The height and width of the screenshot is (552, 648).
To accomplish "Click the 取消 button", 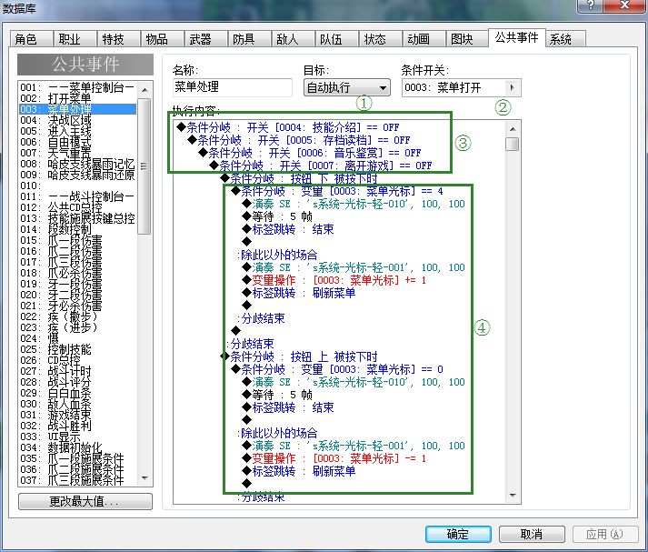I will (532, 534).
